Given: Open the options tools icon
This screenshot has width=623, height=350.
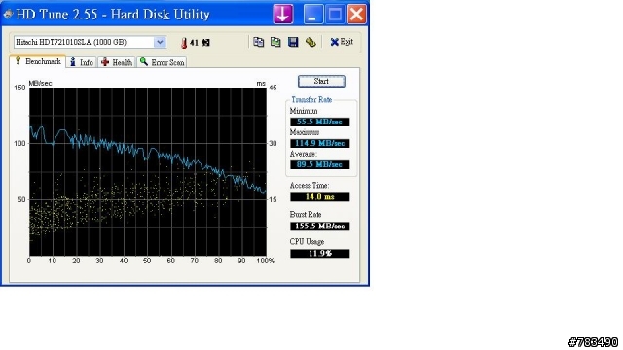Looking at the screenshot, I should pyautogui.click(x=311, y=42).
